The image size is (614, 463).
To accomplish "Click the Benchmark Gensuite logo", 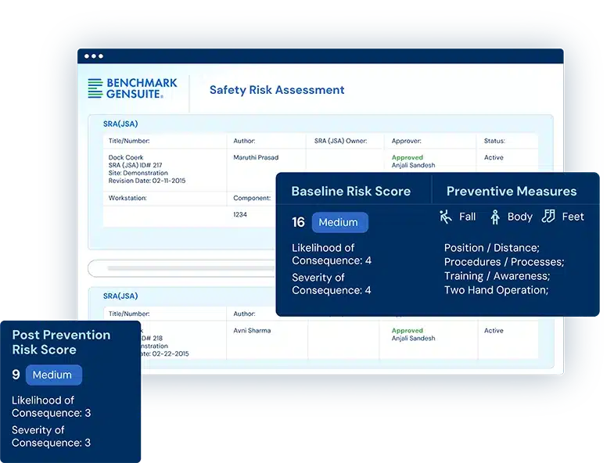I will click(x=132, y=88).
